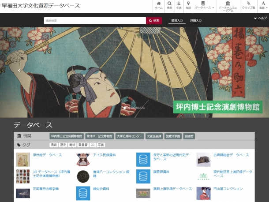Open the 地図 map pin icon
Image resolution: width=269 pixels, height=202 pixels.
188,6
